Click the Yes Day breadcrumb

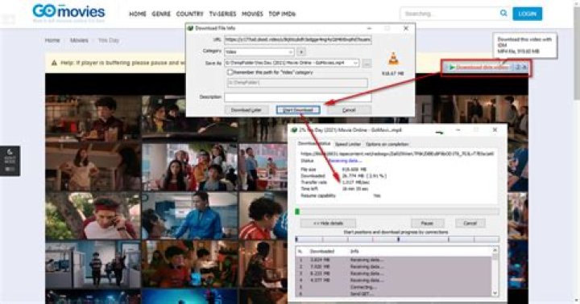pyautogui.click(x=109, y=40)
